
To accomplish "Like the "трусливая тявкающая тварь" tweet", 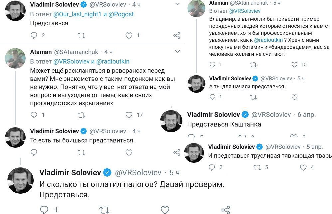I will coord(303,168).
